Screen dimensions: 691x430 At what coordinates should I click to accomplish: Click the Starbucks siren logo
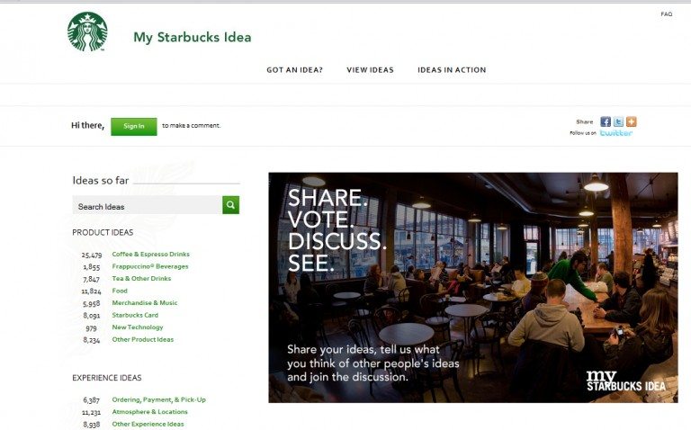pos(87,31)
